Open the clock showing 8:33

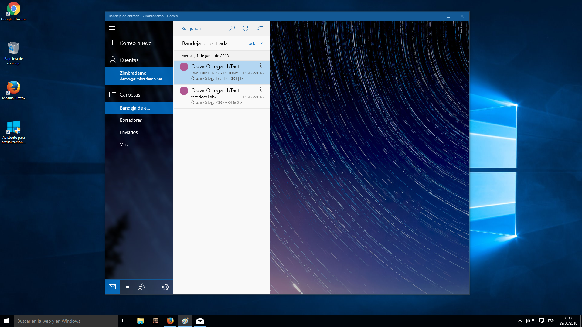[568, 321]
